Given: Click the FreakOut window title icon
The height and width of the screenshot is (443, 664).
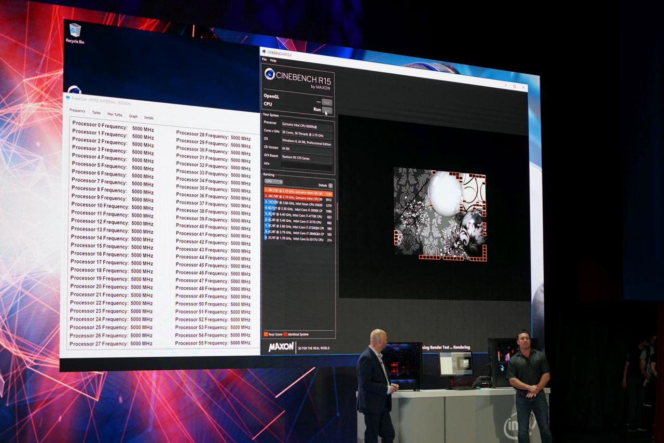Looking at the screenshot, I should point(67,98).
